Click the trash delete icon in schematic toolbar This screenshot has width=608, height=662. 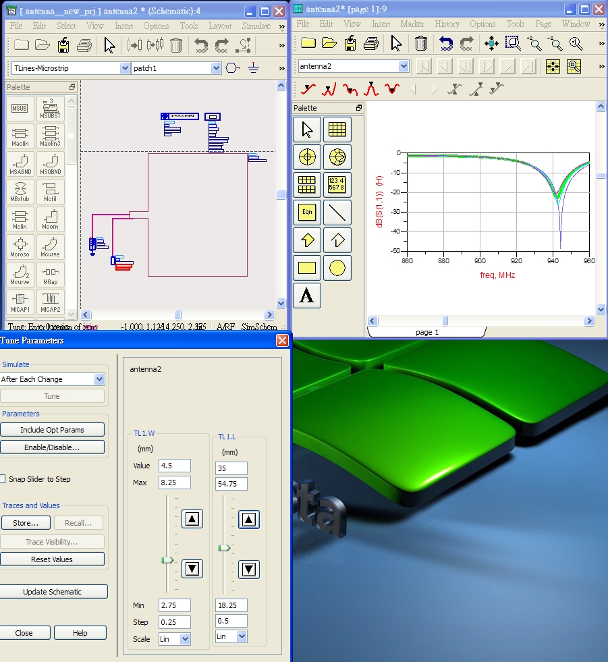[x=176, y=45]
